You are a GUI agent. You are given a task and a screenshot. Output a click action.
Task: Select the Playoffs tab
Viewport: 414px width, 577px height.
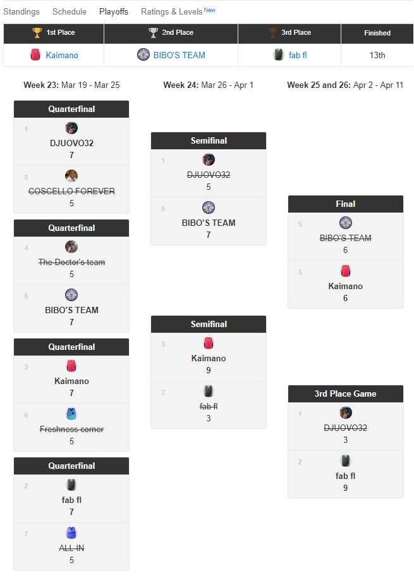click(x=114, y=11)
